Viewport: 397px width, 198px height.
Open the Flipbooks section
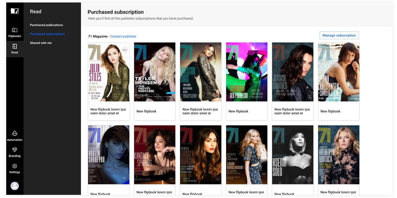15,33
